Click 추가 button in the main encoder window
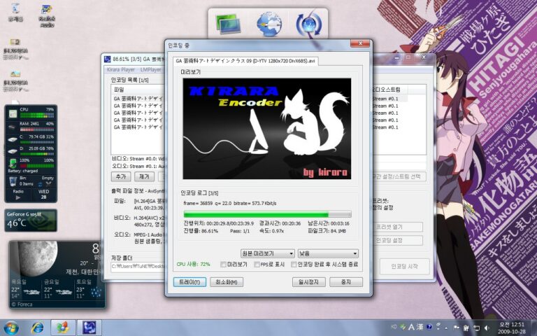537x336 pixels. pyautogui.click(x=121, y=176)
